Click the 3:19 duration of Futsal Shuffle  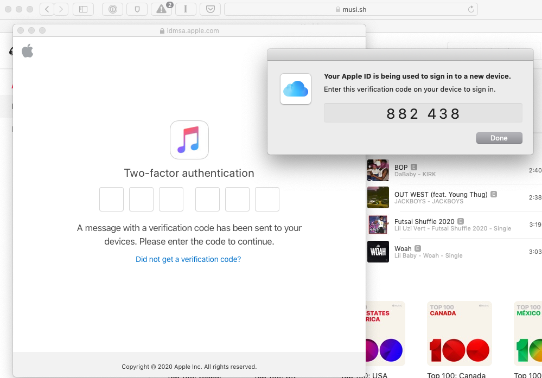535,225
